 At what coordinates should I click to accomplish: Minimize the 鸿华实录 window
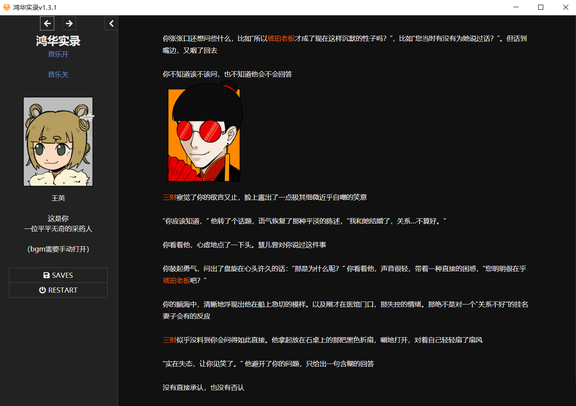[x=516, y=7]
